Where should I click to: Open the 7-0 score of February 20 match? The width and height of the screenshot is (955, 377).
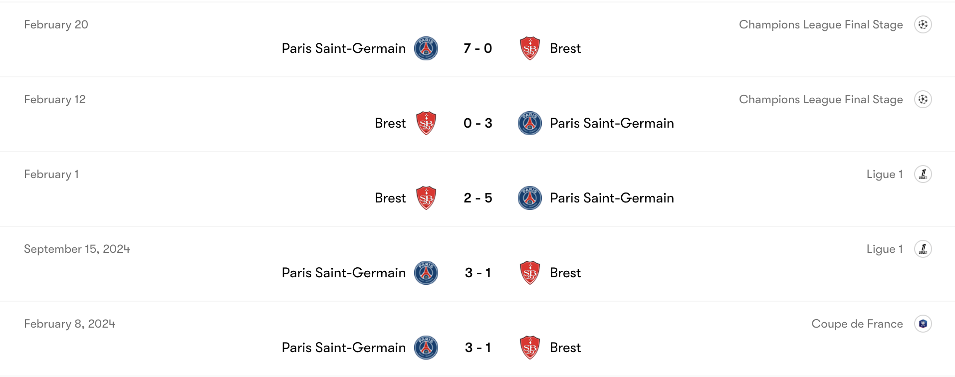(x=477, y=48)
